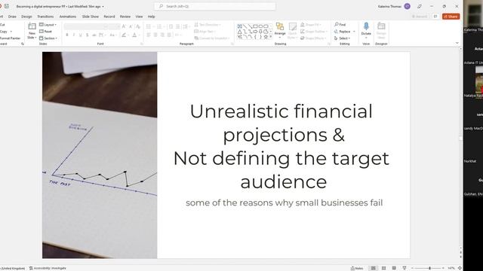Select the star shape in shapes gallery

266,37
